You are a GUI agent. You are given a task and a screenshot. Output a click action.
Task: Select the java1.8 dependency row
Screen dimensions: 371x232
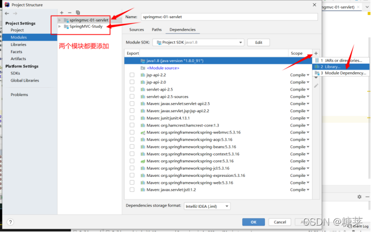pyautogui.click(x=218, y=61)
